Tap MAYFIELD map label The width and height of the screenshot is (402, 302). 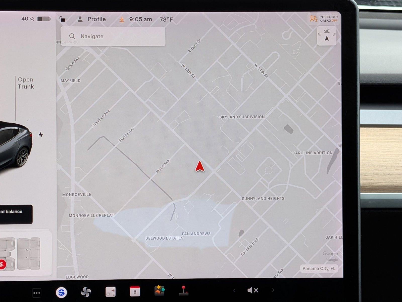71,81
